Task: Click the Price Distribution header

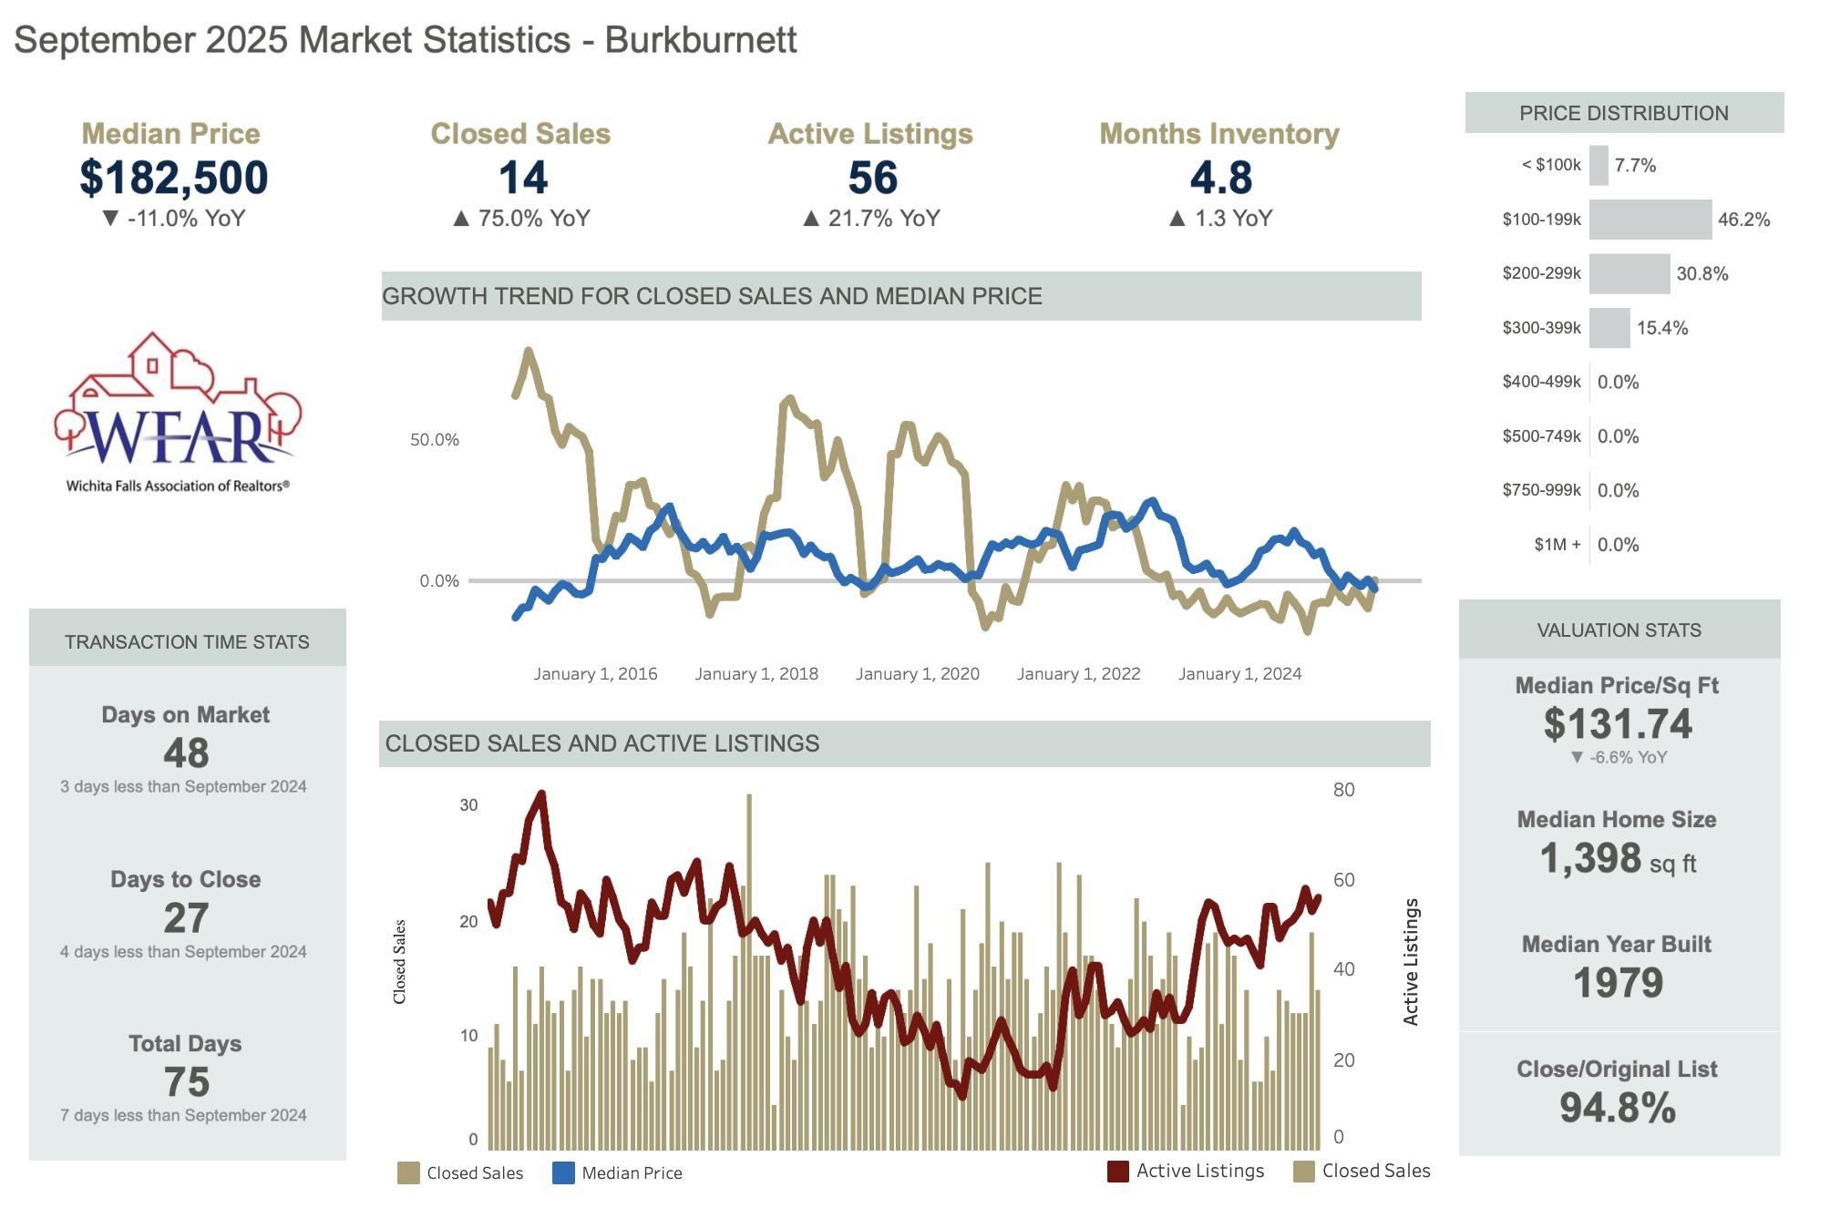Action: [x=1623, y=113]
